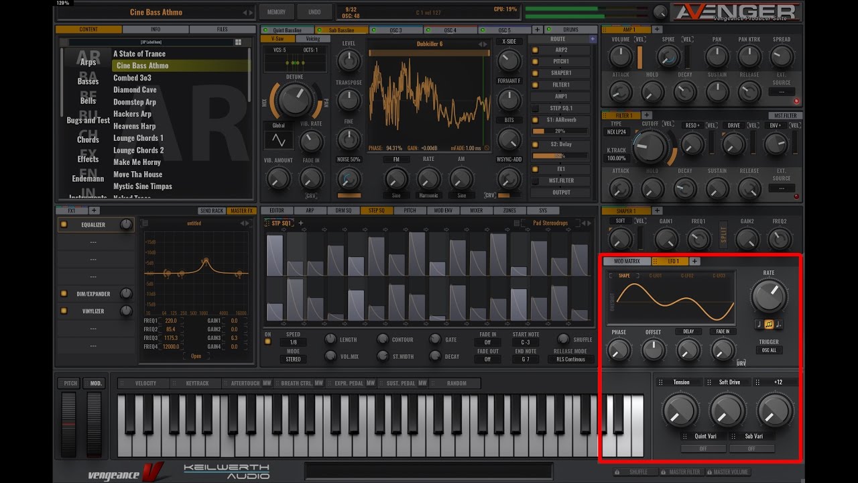
Task: Click the Open button below equalizer frequencies
Action: click(196, 356)
